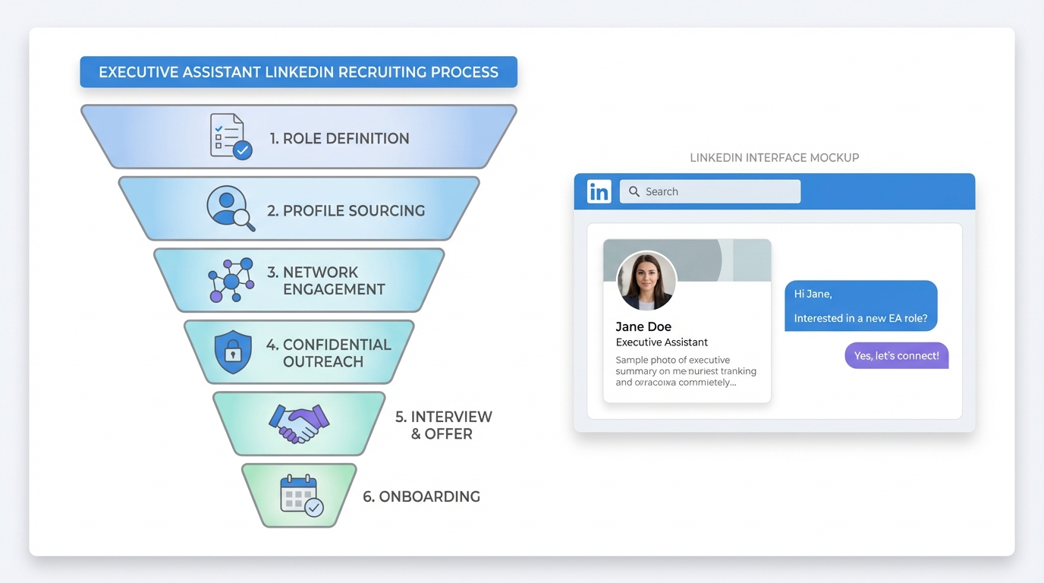Click the LinkedIn logo icon

(x=599, y=191)
